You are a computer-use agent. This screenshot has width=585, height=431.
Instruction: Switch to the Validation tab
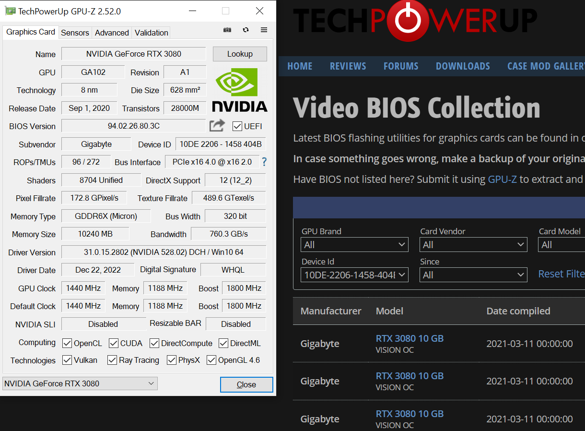click(151, 33)
